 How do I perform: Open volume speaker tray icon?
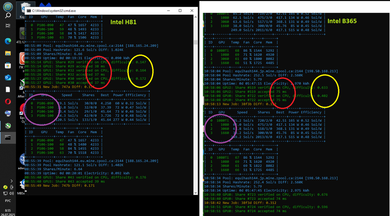(11, 193)
